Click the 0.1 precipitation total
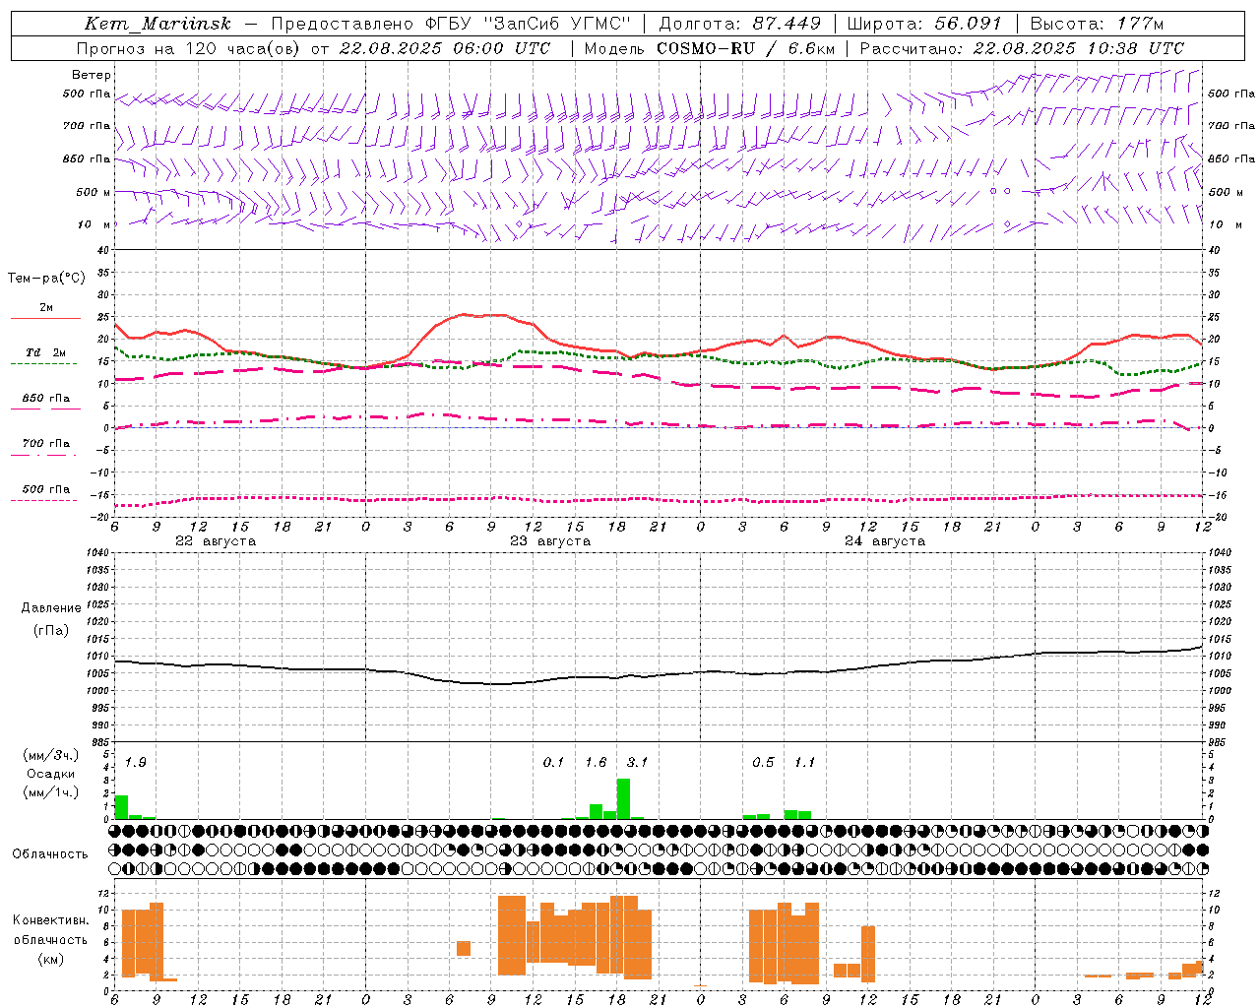Image resolution: width=1260 pixels, height=1008 pixels. (554, 762)
